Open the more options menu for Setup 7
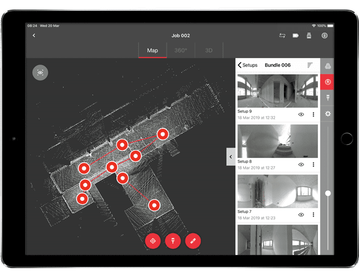Viewport: 359px width, 275px height. click(313, 215)
